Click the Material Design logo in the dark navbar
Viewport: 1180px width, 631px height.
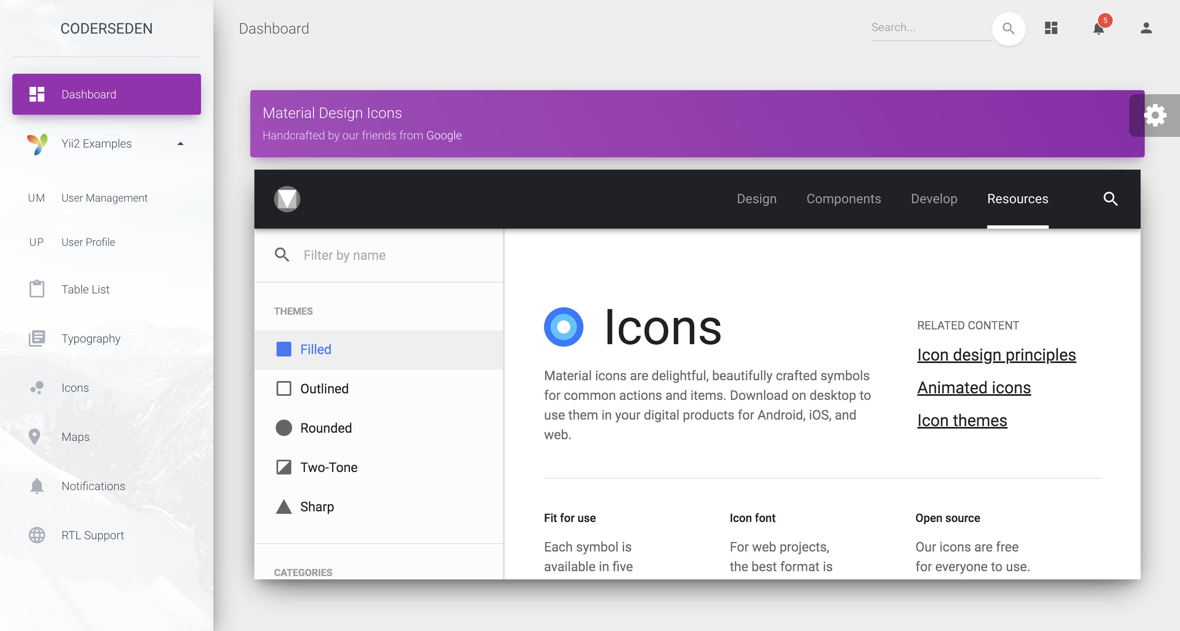point(287,199)
